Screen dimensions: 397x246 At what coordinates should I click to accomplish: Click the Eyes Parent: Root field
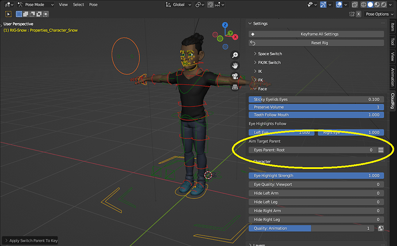312,150
